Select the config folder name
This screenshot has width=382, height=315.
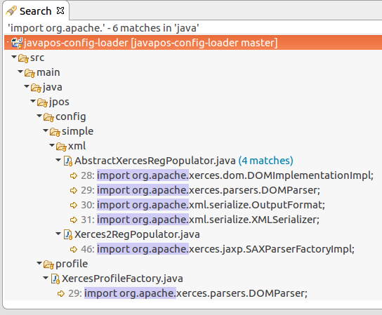coord(71,117)
